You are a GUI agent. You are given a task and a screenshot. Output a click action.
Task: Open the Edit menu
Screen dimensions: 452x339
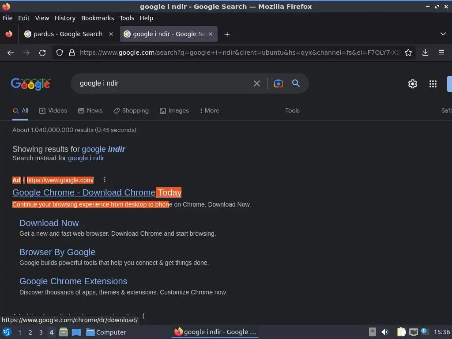24,18
